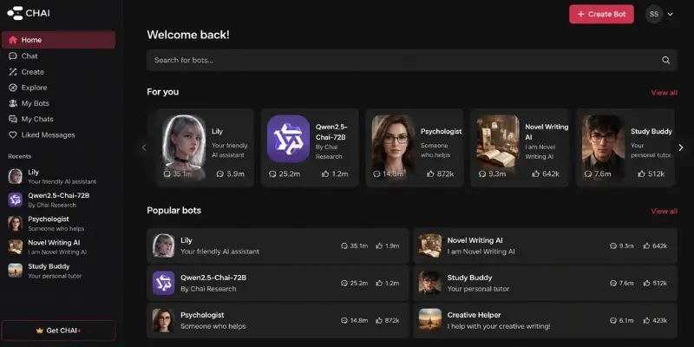Click the My Chats bubbles icon
The width and height of the screenshot is (694, 347).
[x=13, y=119]
